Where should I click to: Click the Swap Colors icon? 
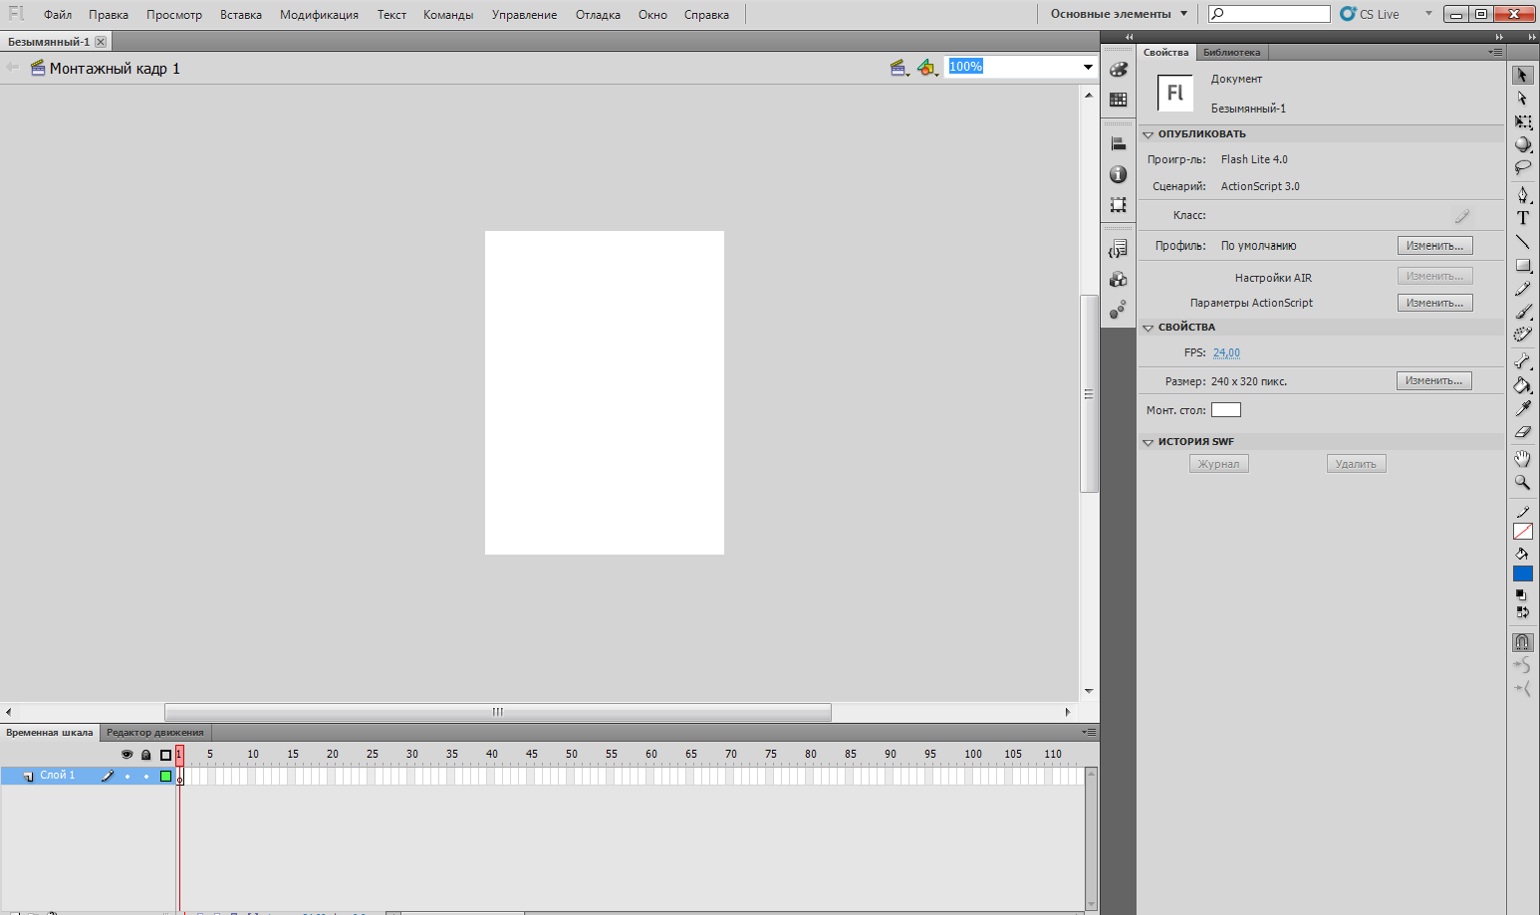1521,612
